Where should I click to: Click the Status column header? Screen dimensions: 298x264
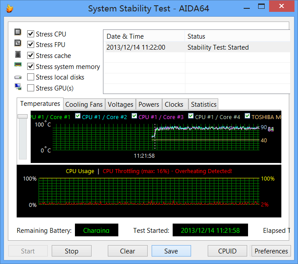point(238,36)
